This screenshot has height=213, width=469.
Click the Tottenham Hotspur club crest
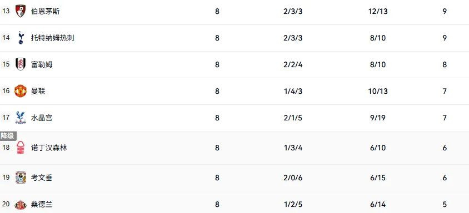pos(21,38)
